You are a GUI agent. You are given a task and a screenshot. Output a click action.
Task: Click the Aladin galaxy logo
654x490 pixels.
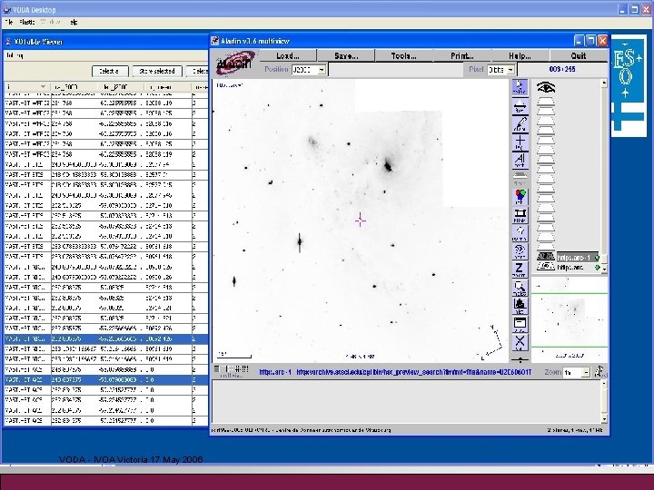click(x=235, y=63)
